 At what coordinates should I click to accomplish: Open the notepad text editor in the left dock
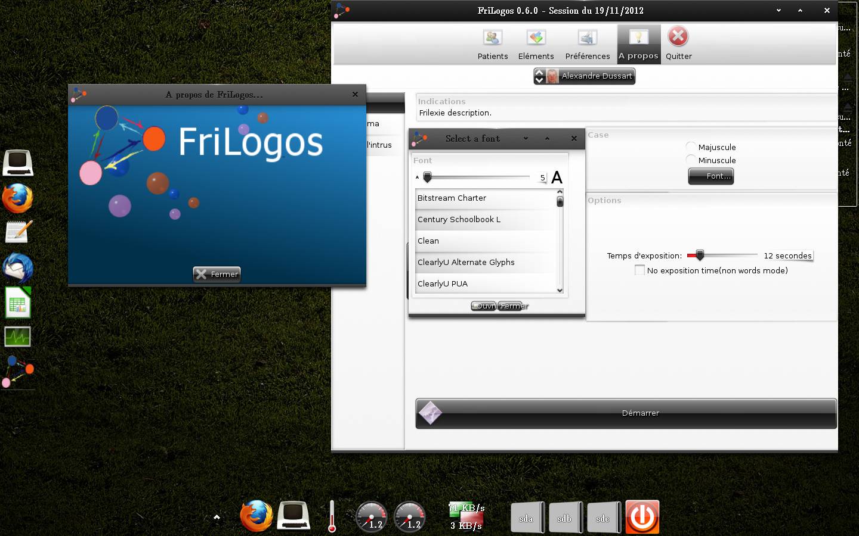point(18,232)
